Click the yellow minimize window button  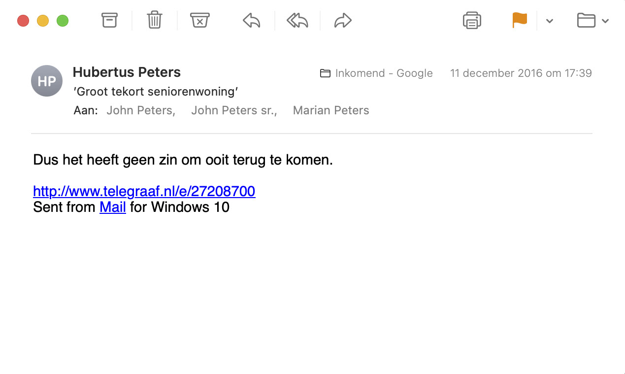point(43,21)
